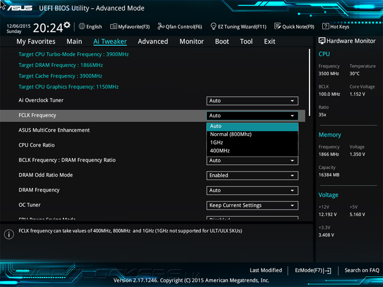Open OC Tuner Keep Current Settings dropdown
383x287 pixels.
tap(252, 206)
